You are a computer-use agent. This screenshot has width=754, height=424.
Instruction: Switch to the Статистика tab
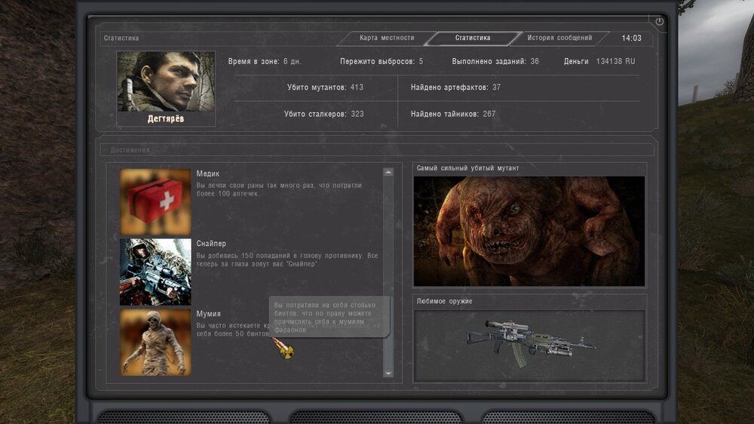[x=473, y=38]
